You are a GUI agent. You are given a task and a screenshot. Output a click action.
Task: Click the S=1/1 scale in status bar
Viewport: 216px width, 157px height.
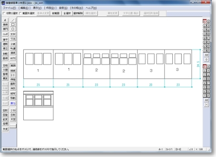coord(169,149)
